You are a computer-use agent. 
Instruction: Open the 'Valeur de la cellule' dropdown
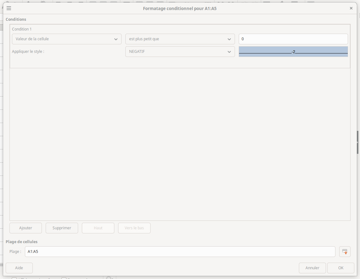66,39
